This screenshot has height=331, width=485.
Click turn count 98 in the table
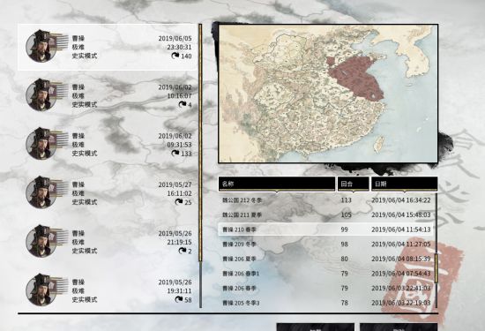344,244
